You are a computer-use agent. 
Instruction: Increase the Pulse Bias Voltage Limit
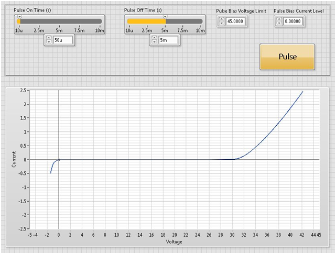(221, 19)
